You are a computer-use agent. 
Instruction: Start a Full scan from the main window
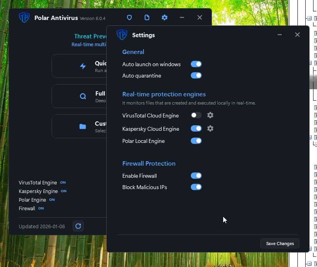[x=79, y=96]
